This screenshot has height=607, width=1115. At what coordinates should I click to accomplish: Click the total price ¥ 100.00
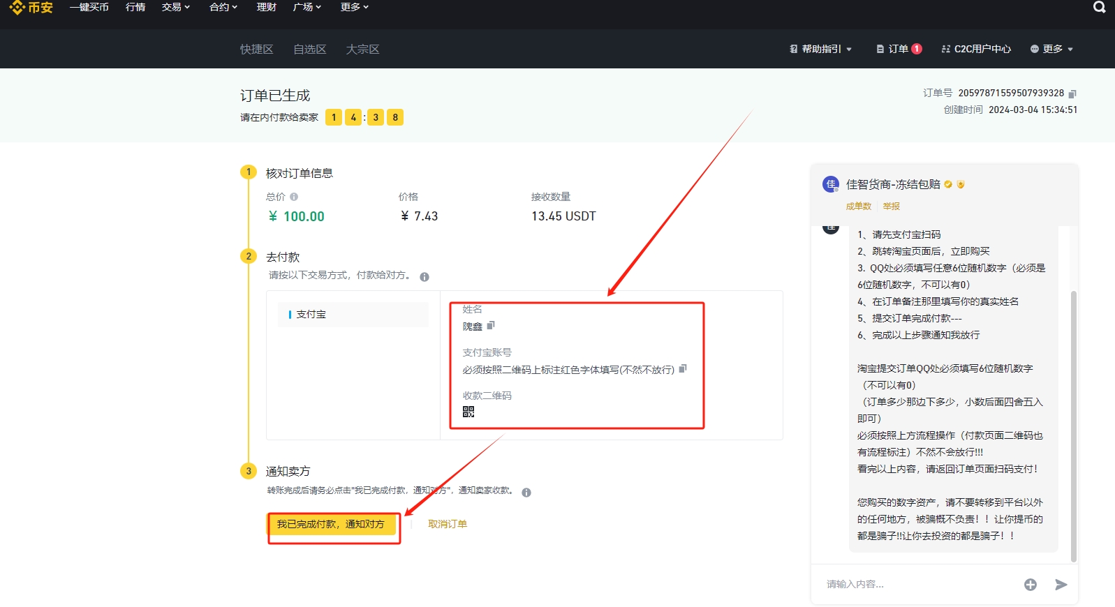point(297,216)
